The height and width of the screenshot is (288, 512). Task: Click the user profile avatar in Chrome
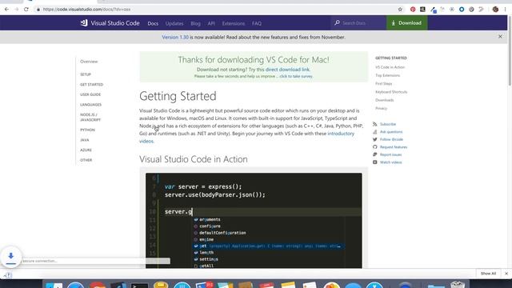click(x=495, y=10)
